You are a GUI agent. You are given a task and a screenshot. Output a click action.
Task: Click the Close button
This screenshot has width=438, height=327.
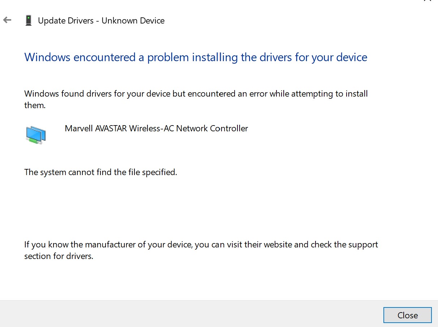(407, 315)
